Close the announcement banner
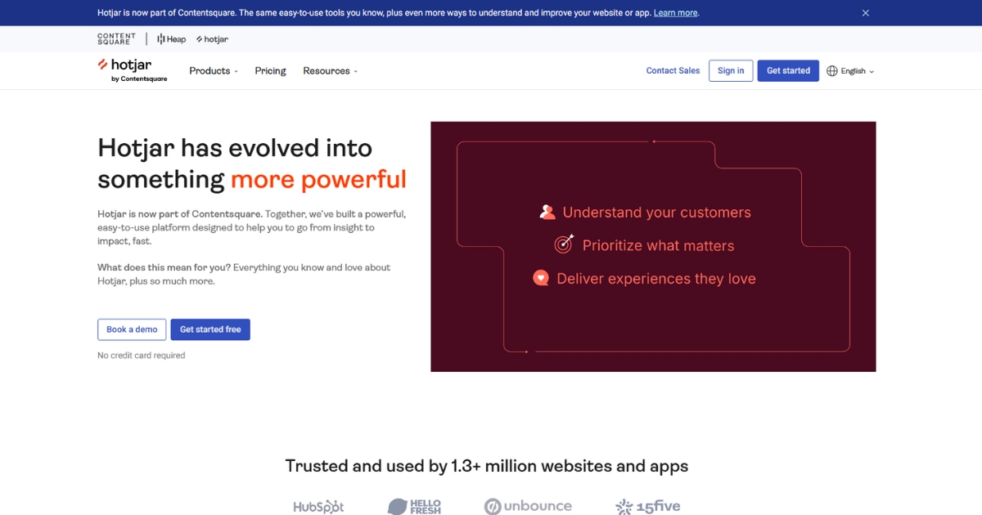This screenshot has height=515, width=982. pyautogui.click(x=866, y=13)
